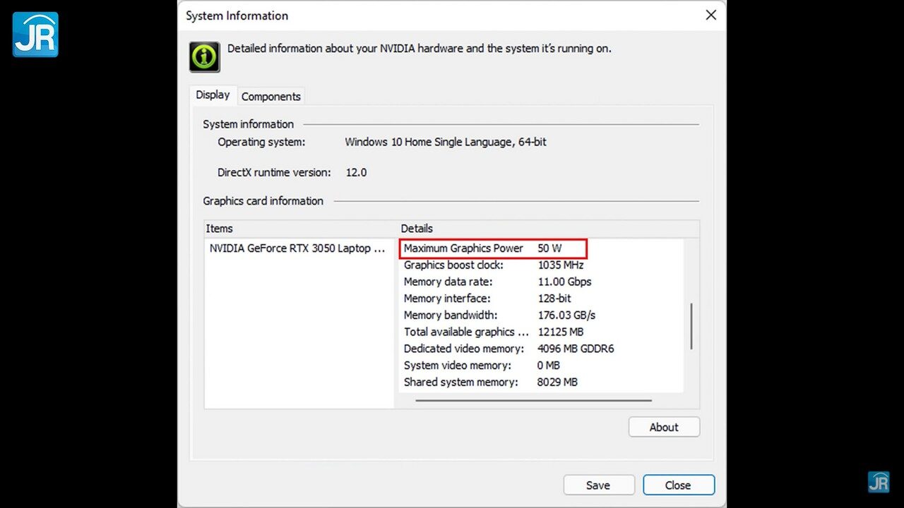This screenshot has width=904, height=508.
Task: Click the NVIDIA information icon above the tabs
Action: 204,56
